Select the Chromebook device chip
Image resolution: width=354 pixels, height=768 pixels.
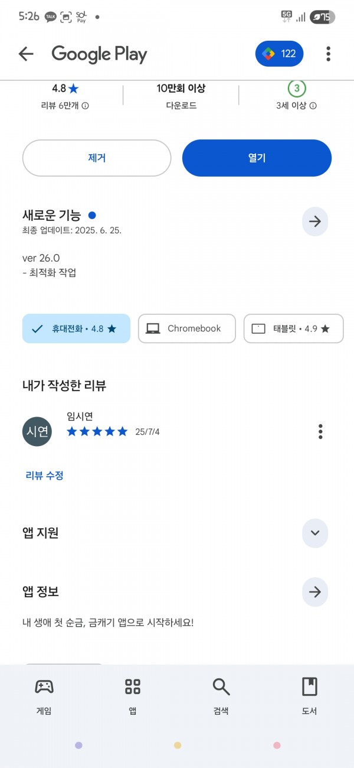pyautogui.click(x=187, y=328)
